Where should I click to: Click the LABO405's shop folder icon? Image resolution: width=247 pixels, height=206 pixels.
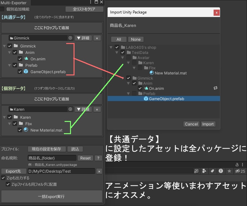click(x=123, y=47)
